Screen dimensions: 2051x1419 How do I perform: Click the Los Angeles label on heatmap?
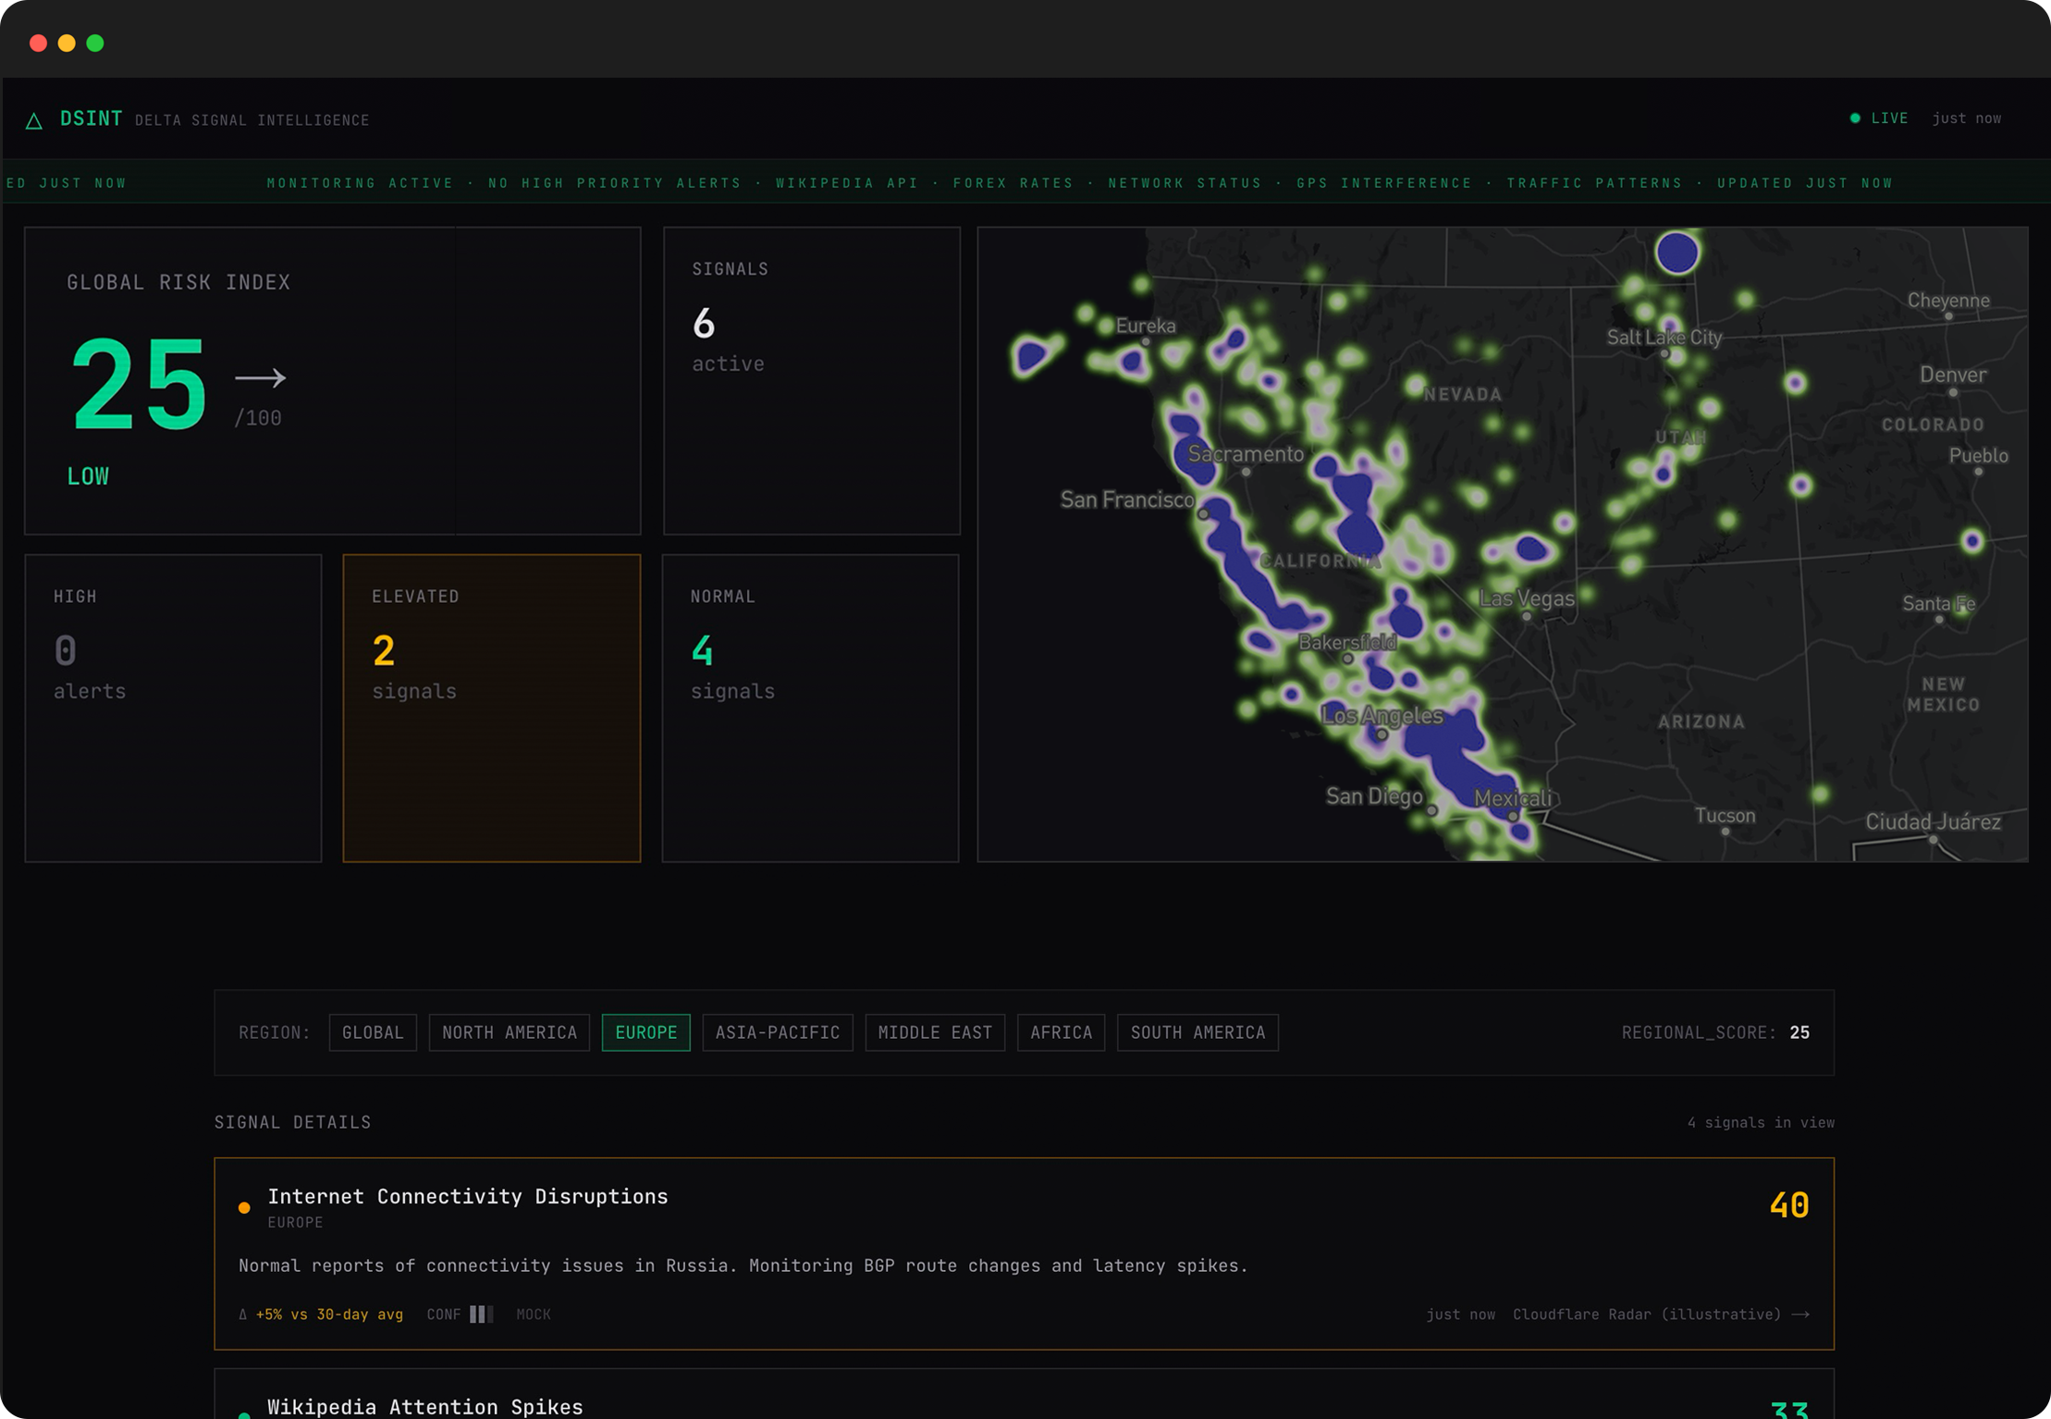click(x=1382, y=715)
